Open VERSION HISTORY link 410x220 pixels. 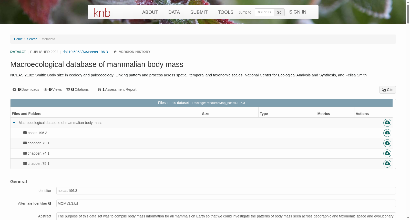point(135,52)
